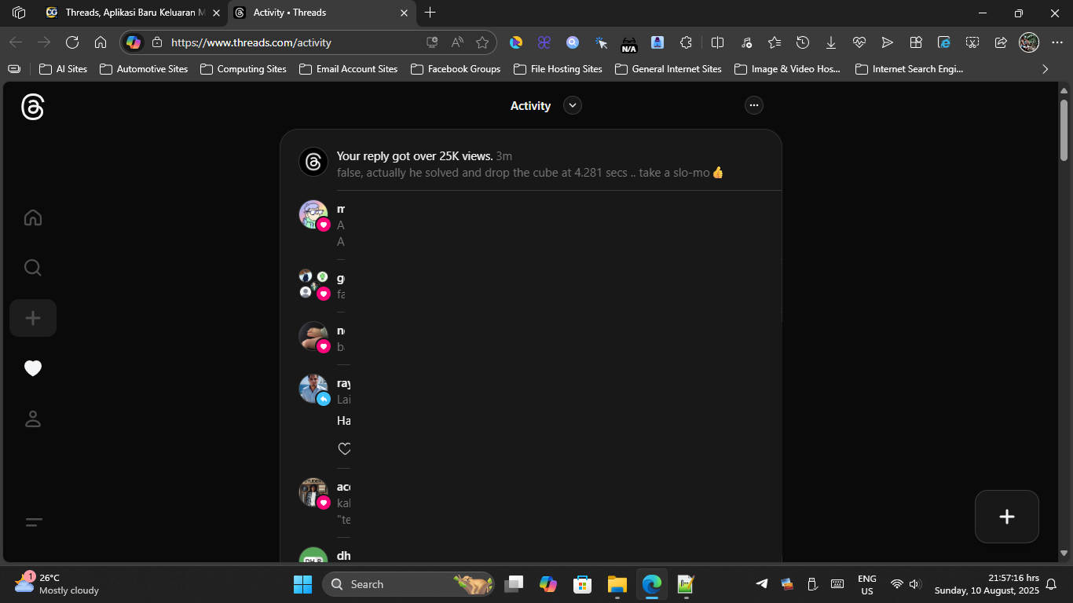
Task: Open File Explorer from the taskbar
Action: pos(617,584)
